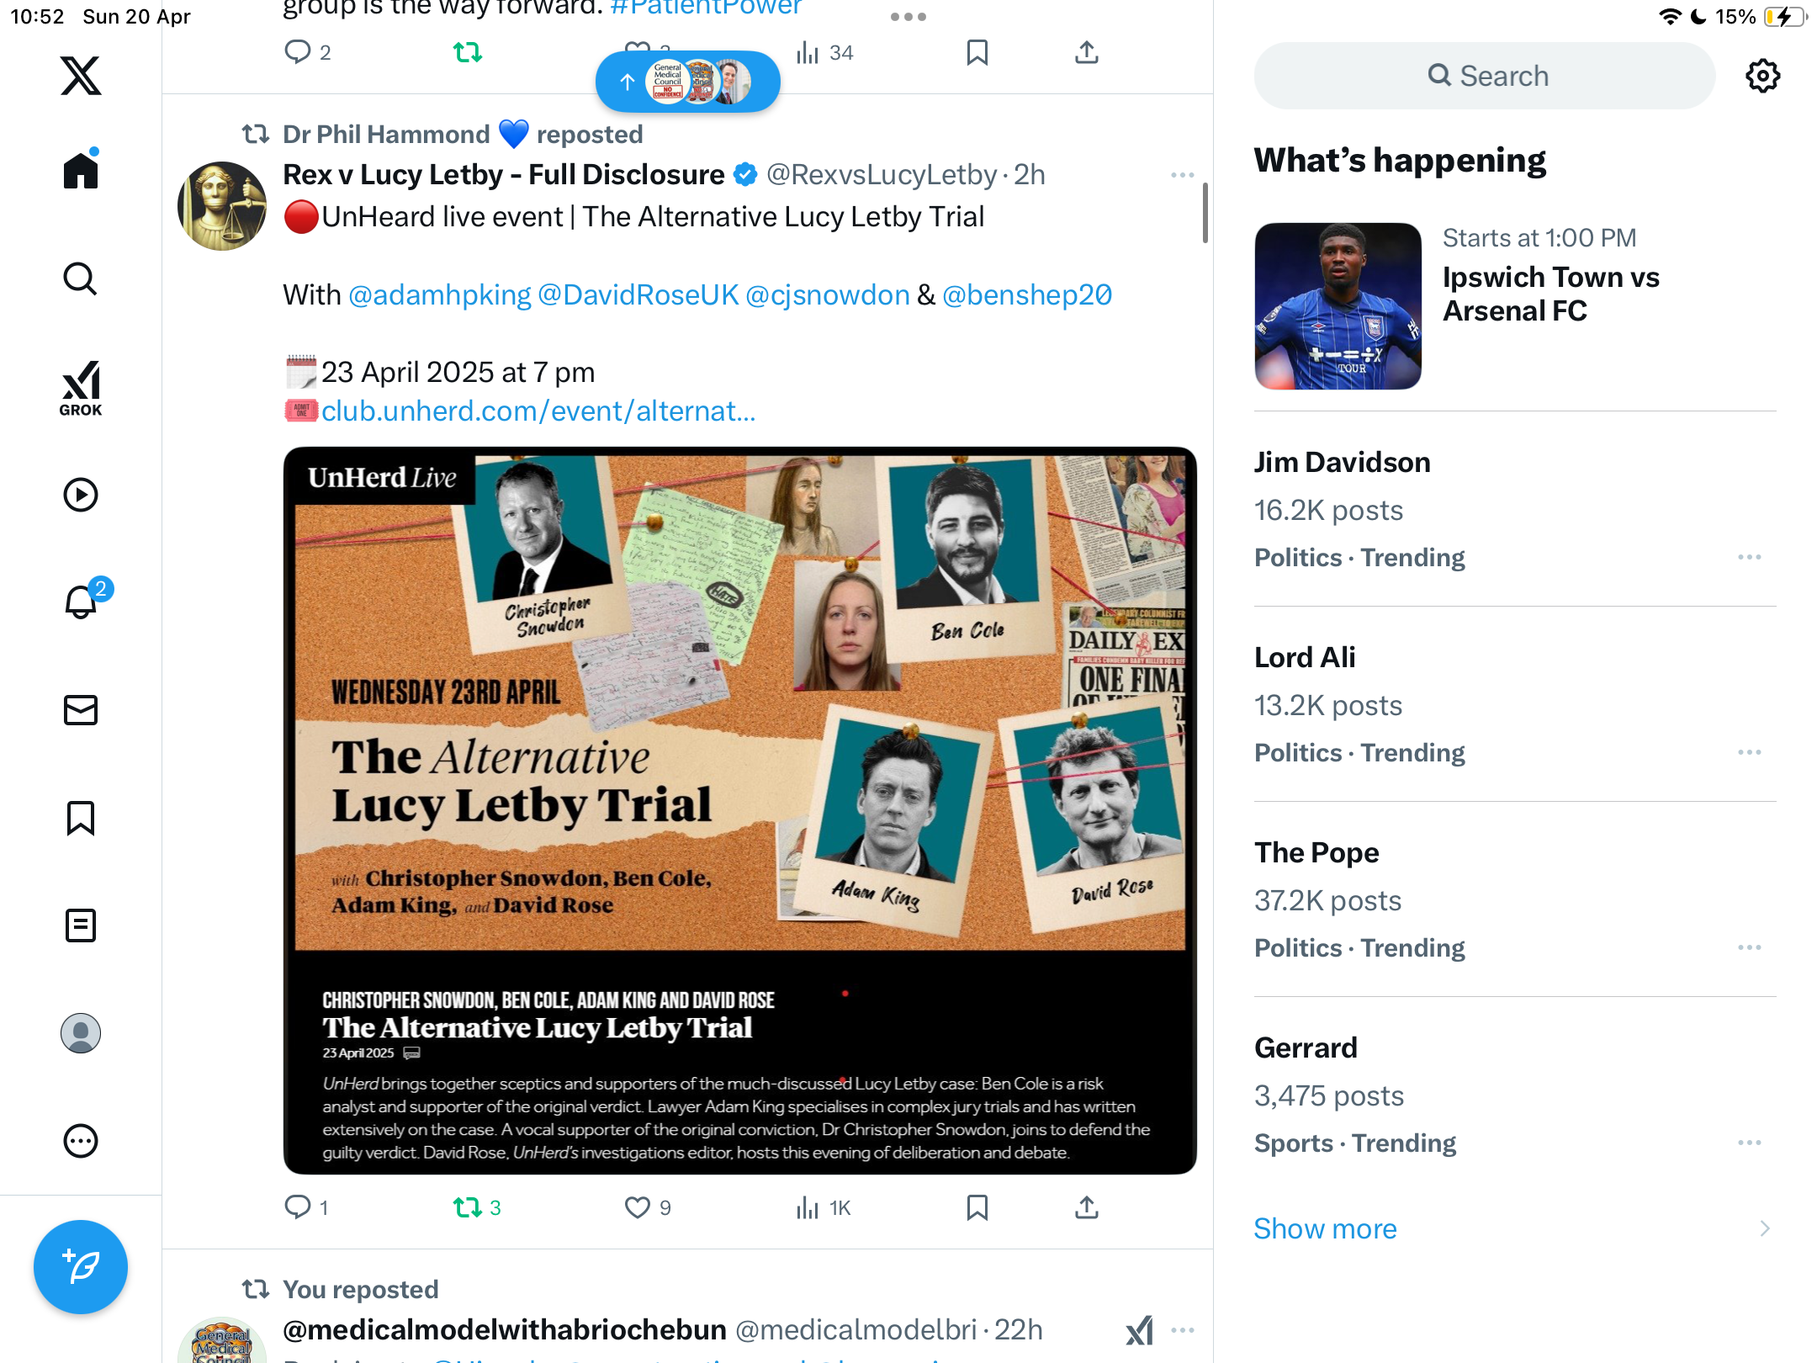Open search settings gear
Image resolution: width=1817 pixels, height=1363 pixels.
click(1762, 76)
